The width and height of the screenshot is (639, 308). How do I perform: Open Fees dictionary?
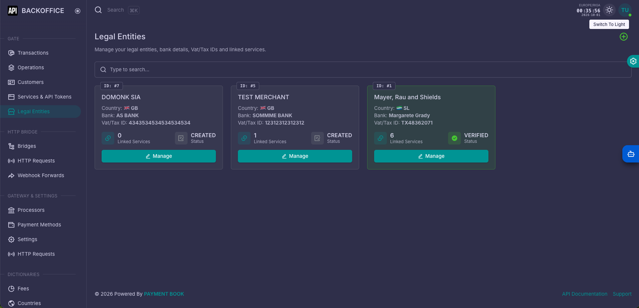40,289
